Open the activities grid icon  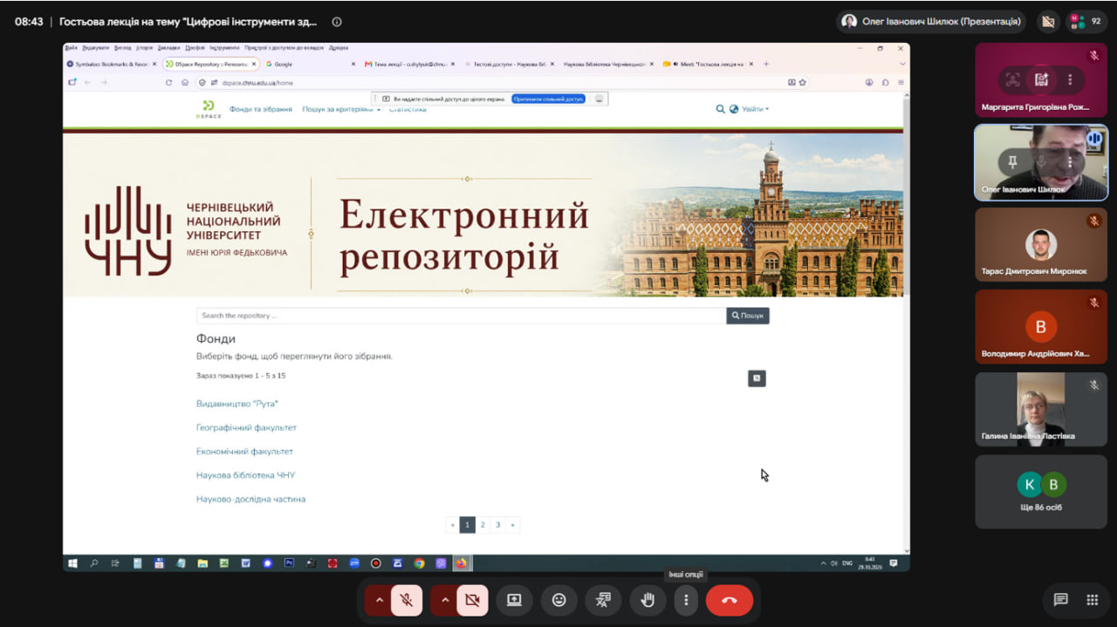click(1092, 600)
